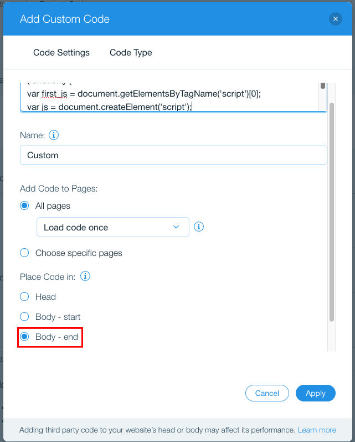This screenshot has height=442, width=355.
Task: Select the Head placement option
Action: pos(24,297)
